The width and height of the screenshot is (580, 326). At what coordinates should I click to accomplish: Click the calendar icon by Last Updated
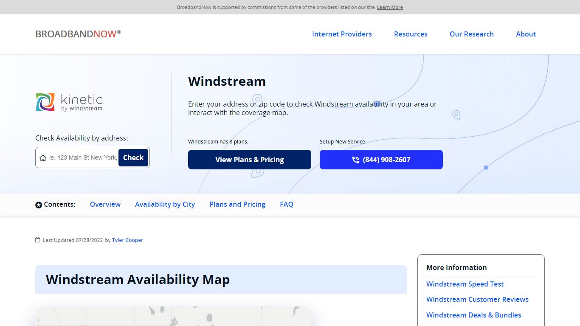tap(38, 240)
